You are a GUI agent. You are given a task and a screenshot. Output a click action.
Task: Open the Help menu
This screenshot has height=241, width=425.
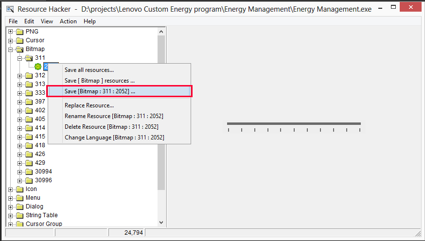click(x=89, y=21)
